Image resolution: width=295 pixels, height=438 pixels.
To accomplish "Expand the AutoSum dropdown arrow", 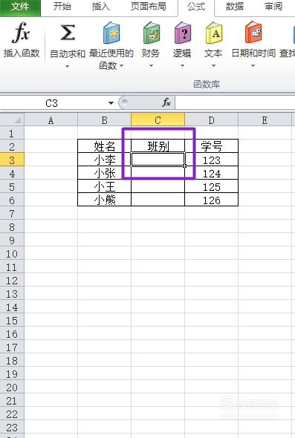I will (x=67, y=67).
